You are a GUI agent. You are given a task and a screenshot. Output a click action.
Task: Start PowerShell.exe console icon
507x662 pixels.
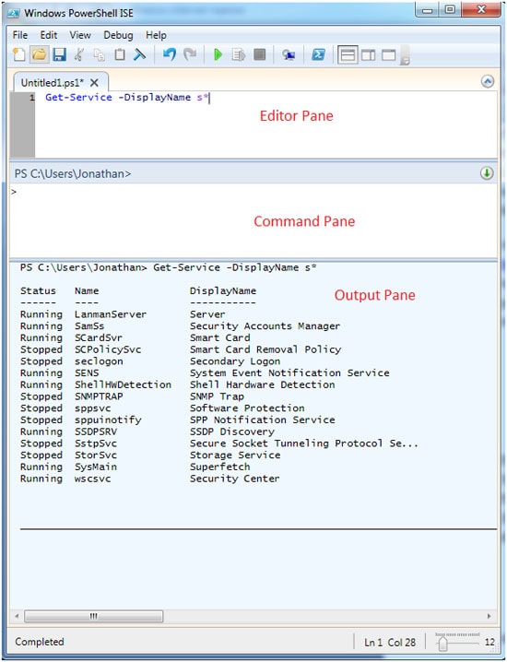pos(318,55)
